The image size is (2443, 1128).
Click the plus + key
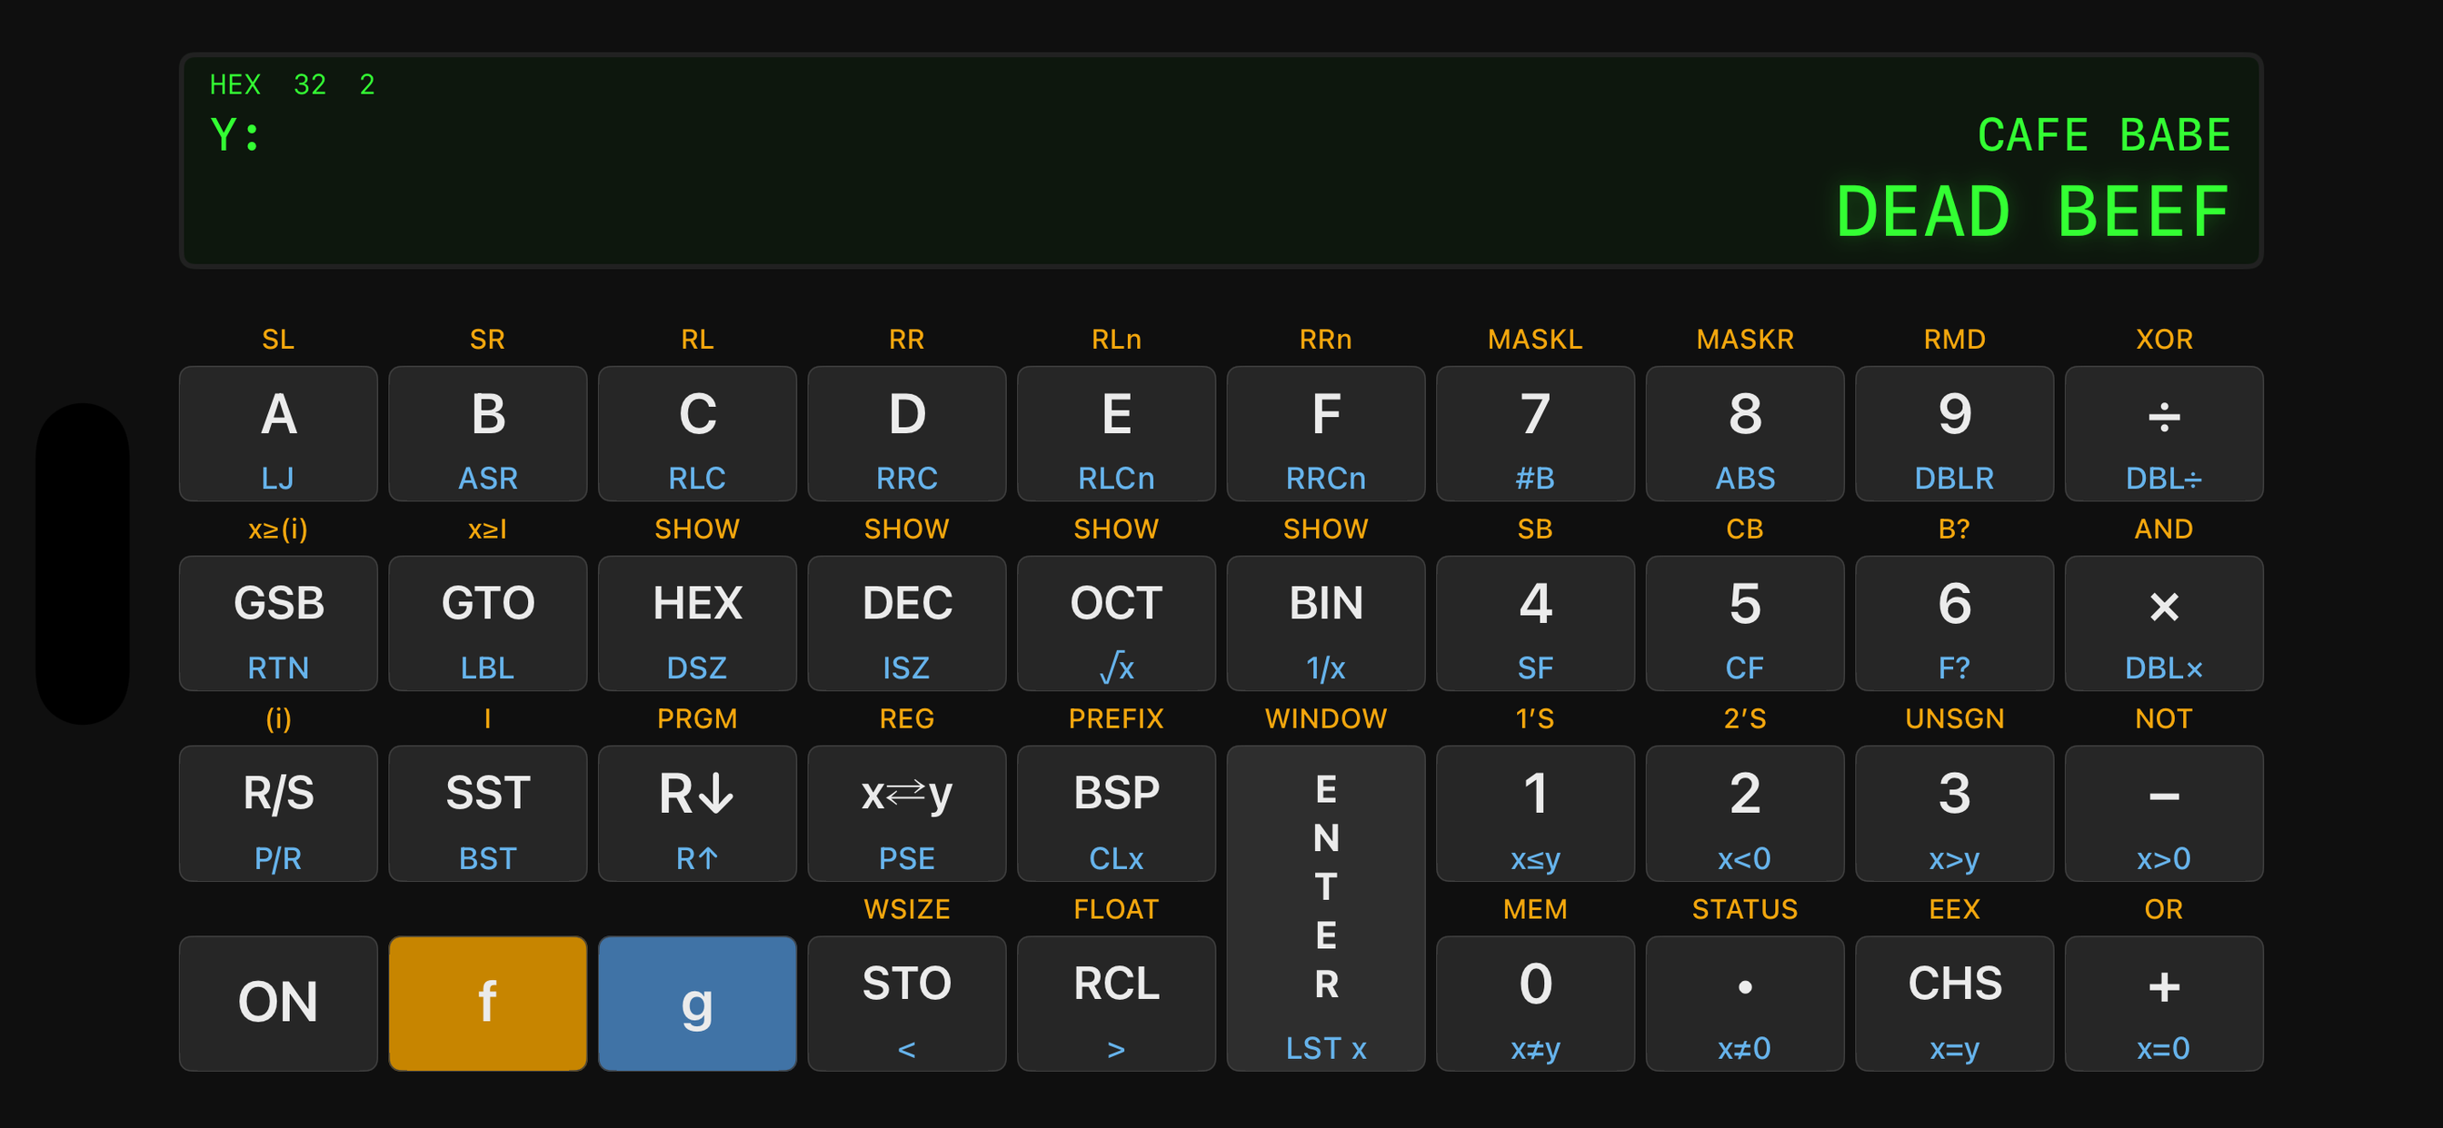2164,1003
